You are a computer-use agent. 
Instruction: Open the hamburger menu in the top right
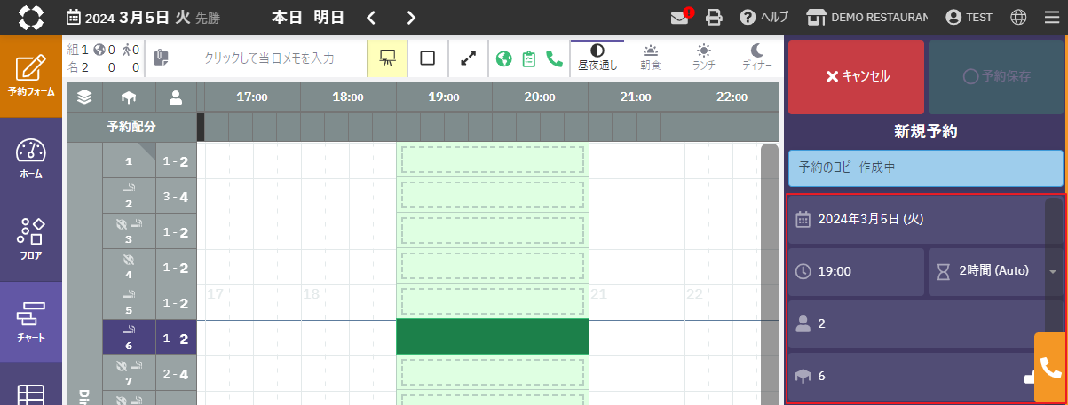pyautogui.click(x=1051, y=18)
